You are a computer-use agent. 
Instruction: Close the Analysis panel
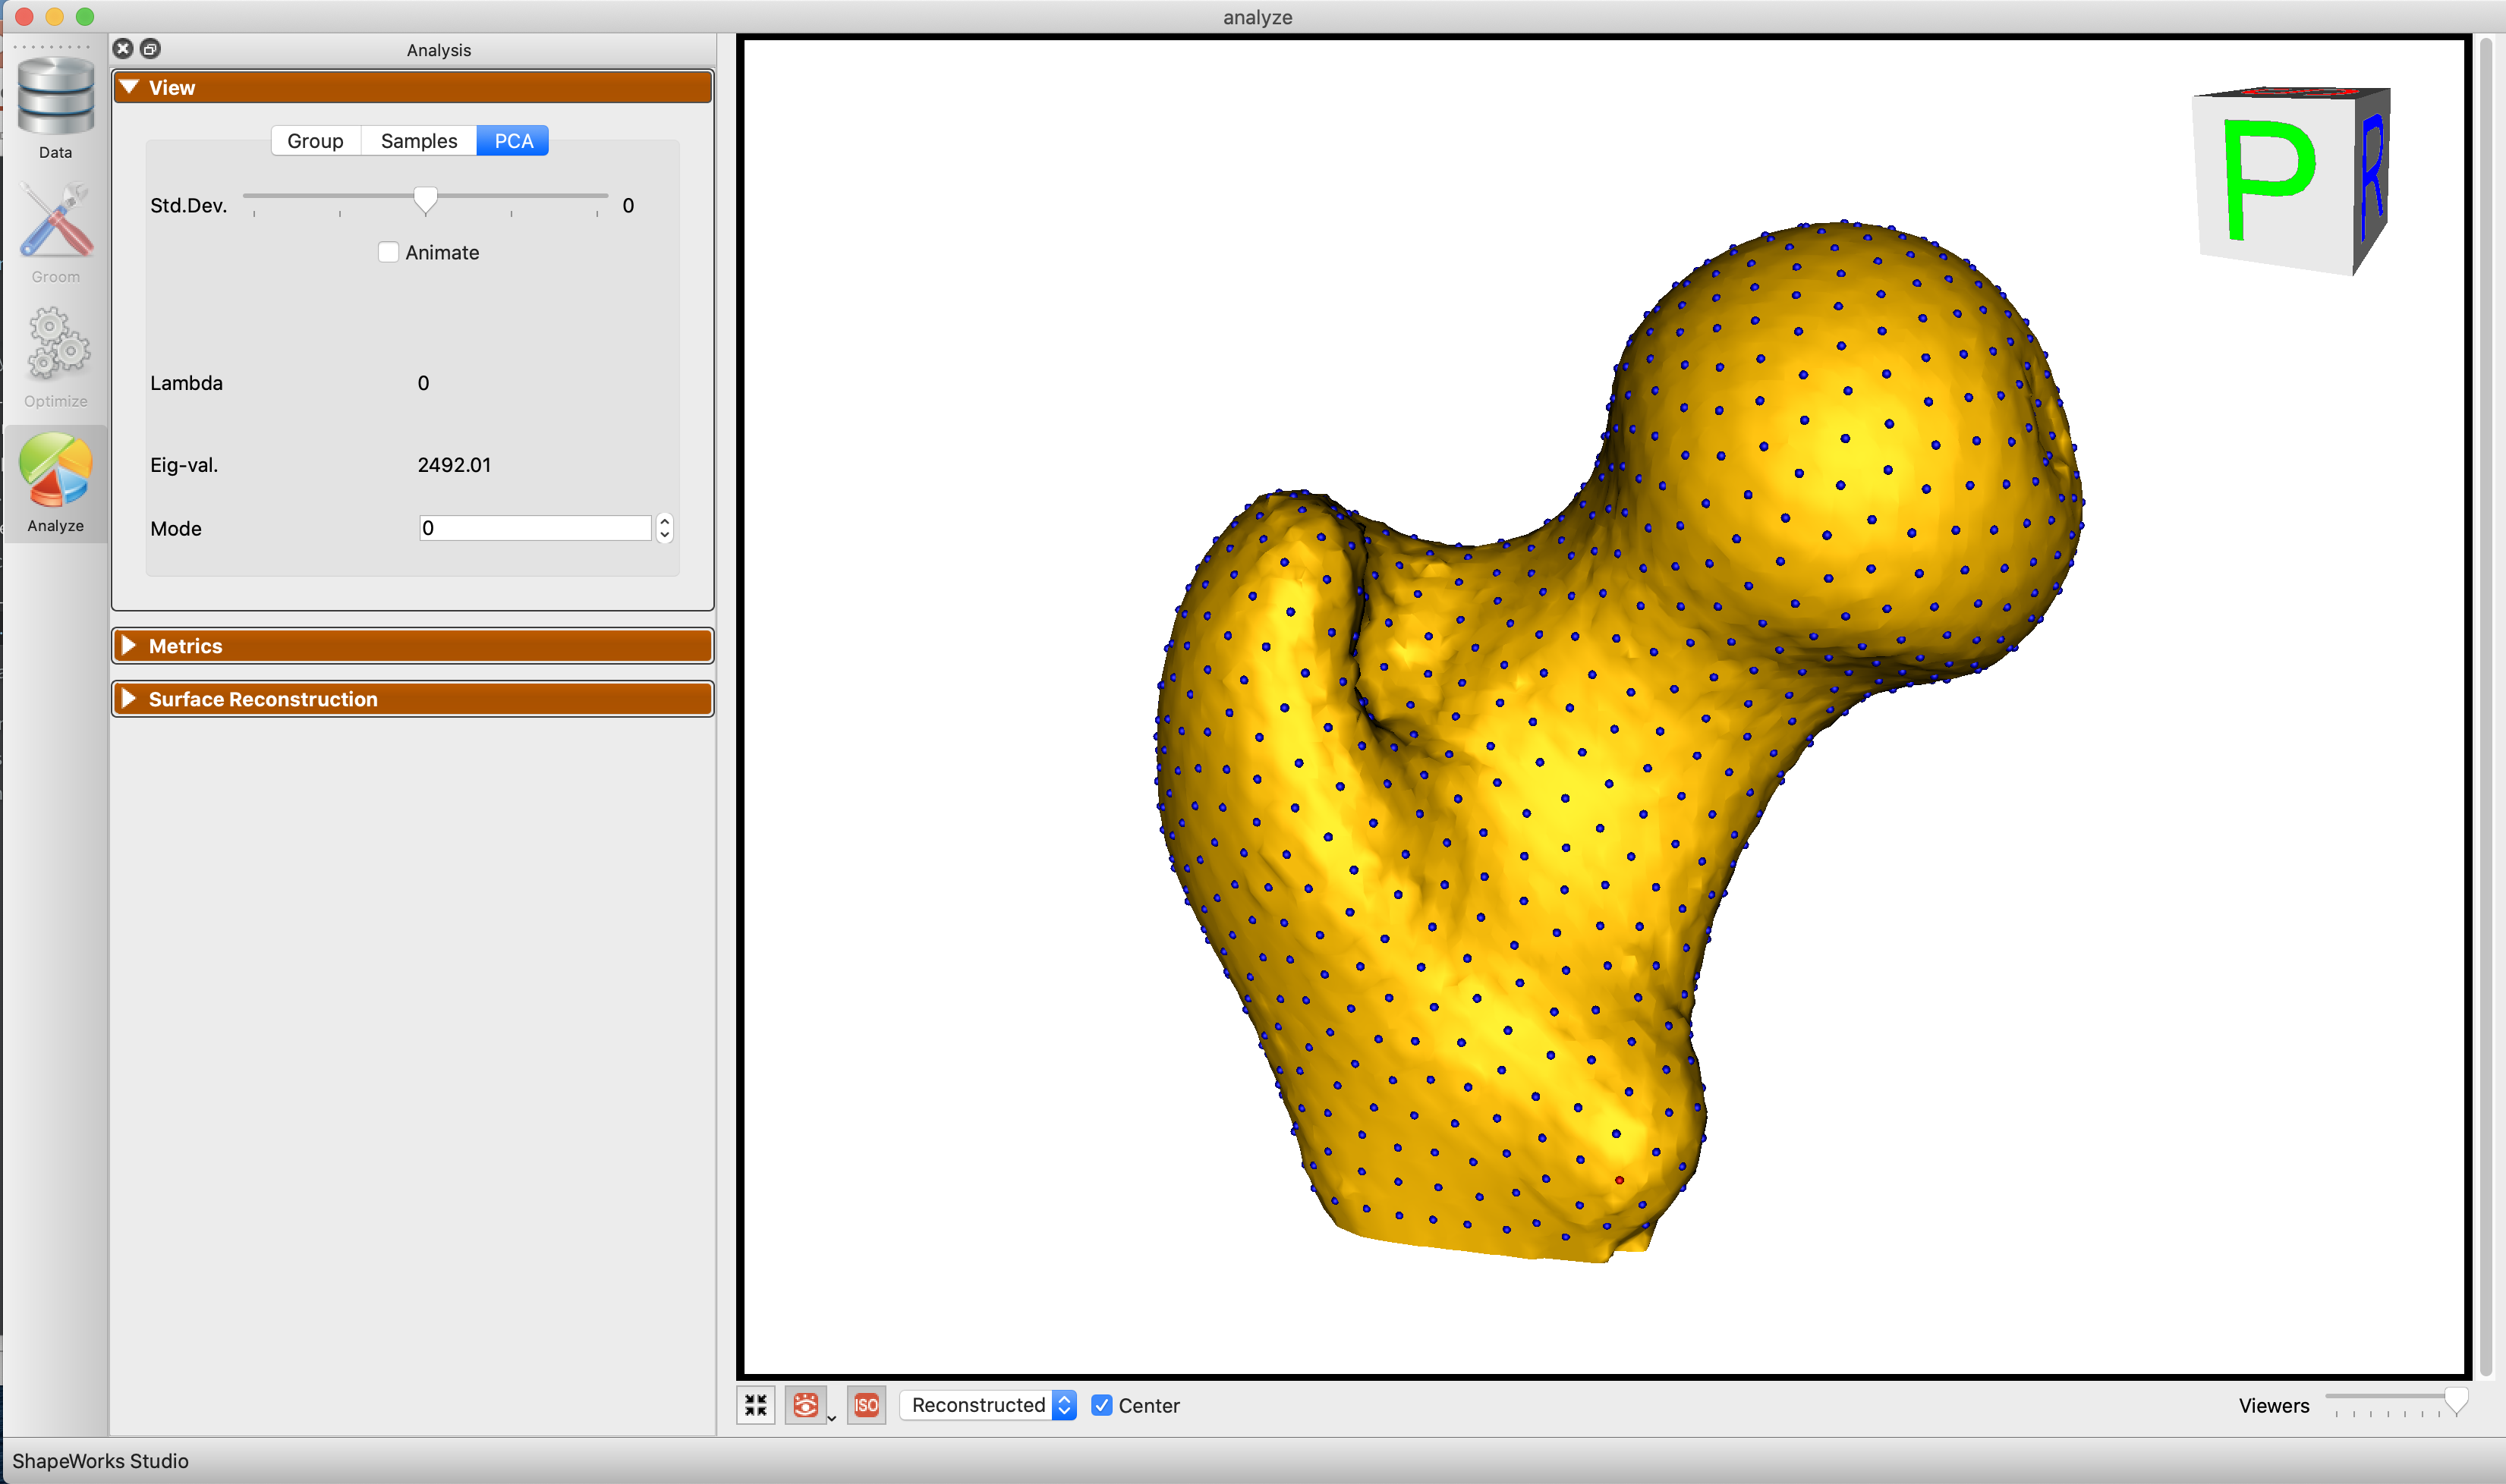point(123,48)
